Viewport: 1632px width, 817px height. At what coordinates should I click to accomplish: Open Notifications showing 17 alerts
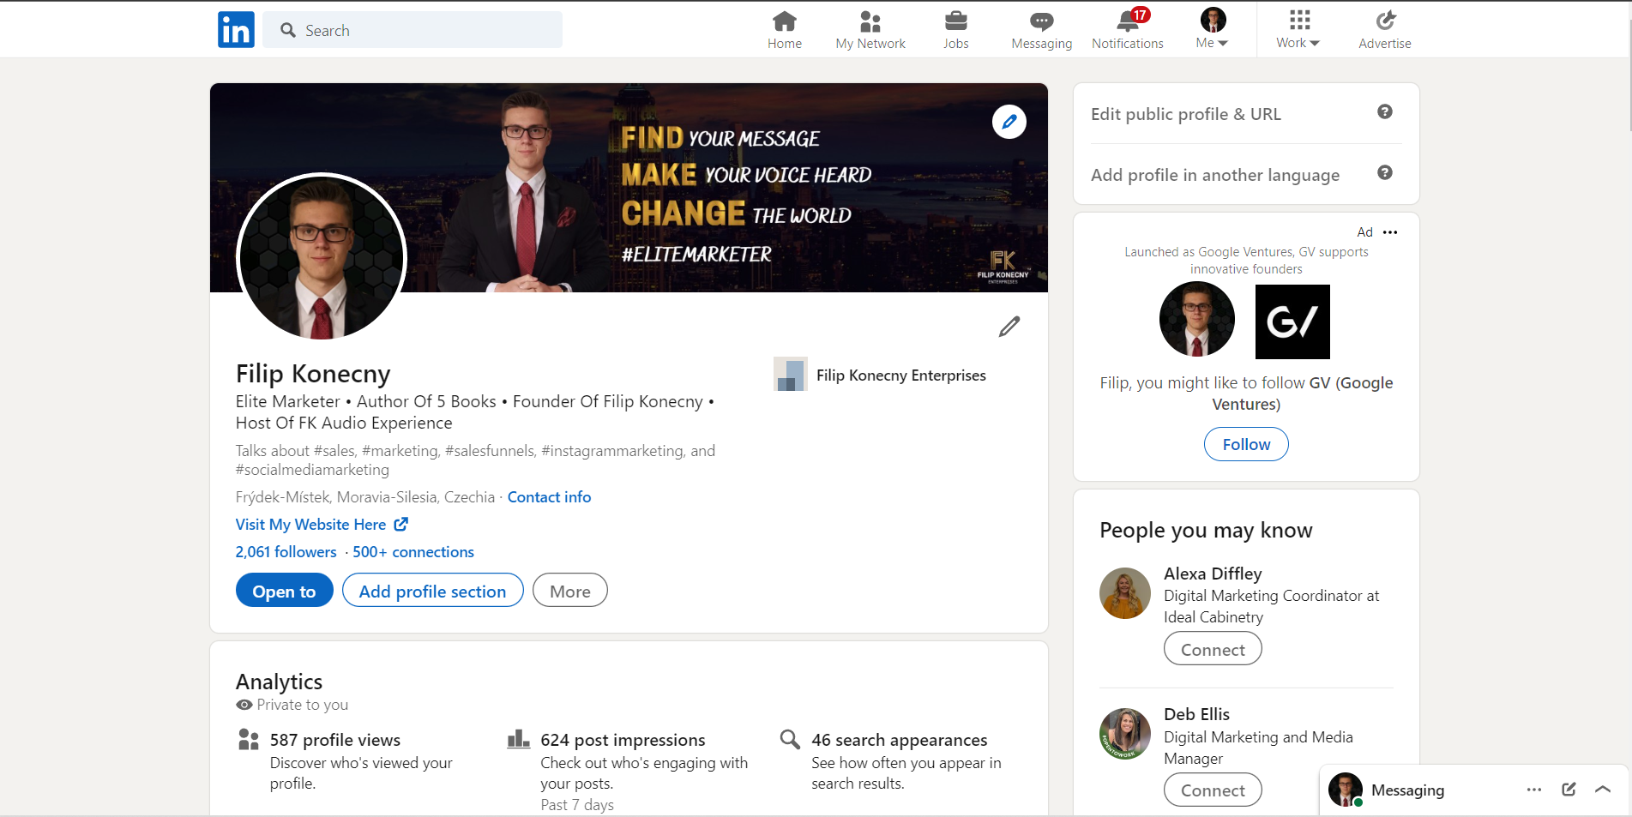coord(1126,28)
